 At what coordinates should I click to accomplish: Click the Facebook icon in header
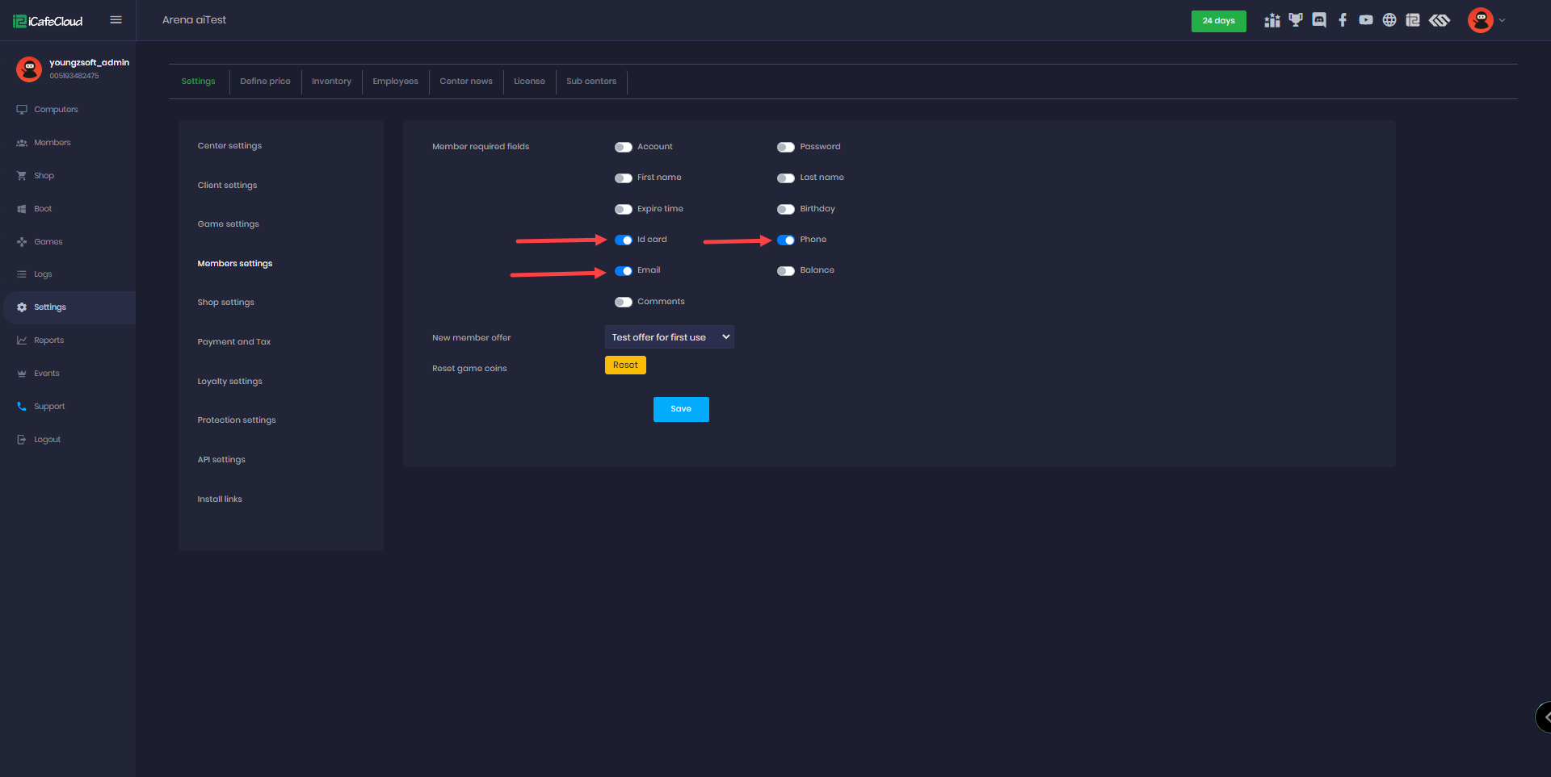(x=1343, y=20)
